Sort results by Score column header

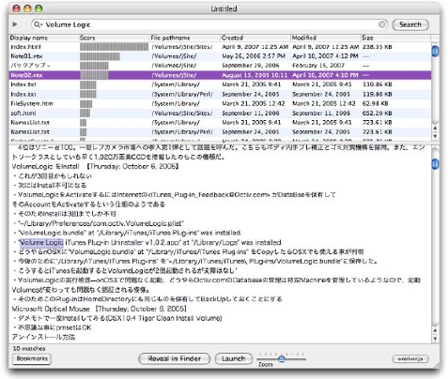point(115,38)
